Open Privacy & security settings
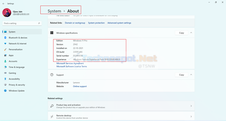This screenshot has width=226, height=121. coord(22,85)
